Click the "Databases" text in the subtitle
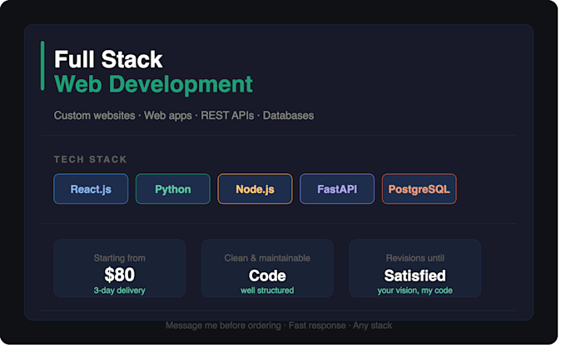The width and height of the screenshot is (566, 353). [x=288, y=116]
